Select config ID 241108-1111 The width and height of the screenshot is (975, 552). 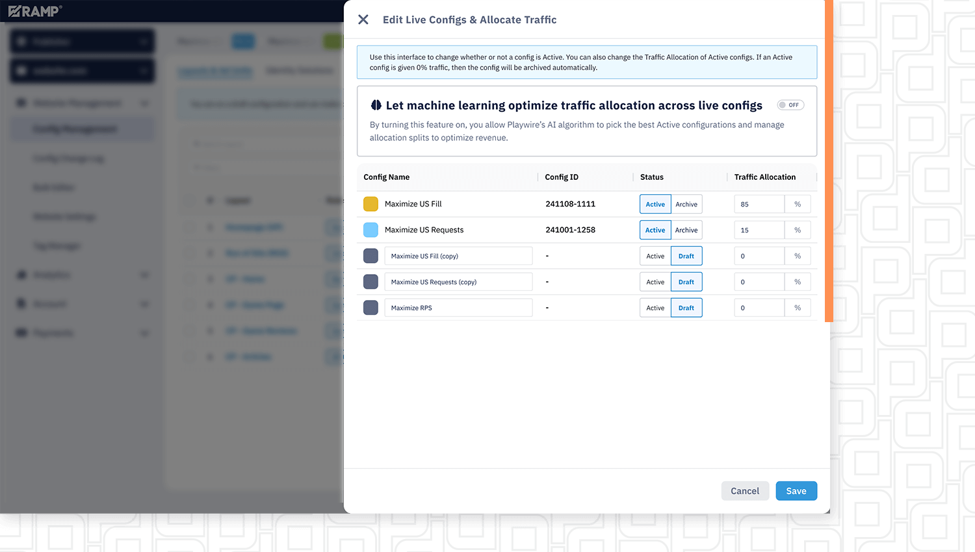coord(571,204)
